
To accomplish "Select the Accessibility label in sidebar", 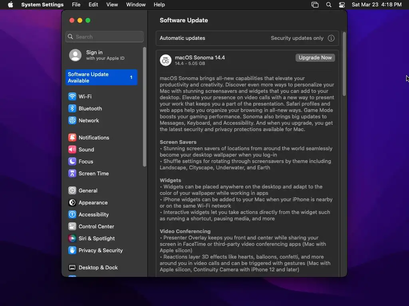I will pyautogui.click(x=93, y=215).
